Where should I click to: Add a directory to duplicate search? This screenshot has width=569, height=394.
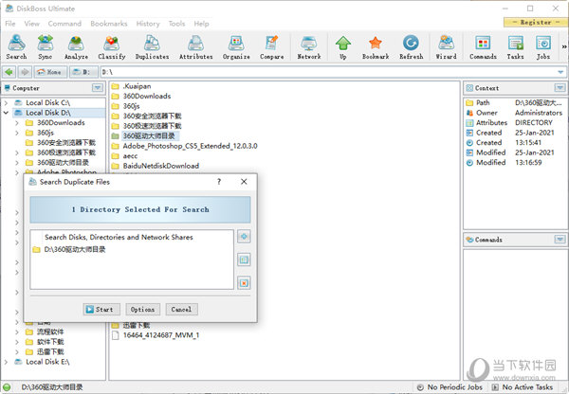click(244, 237)
